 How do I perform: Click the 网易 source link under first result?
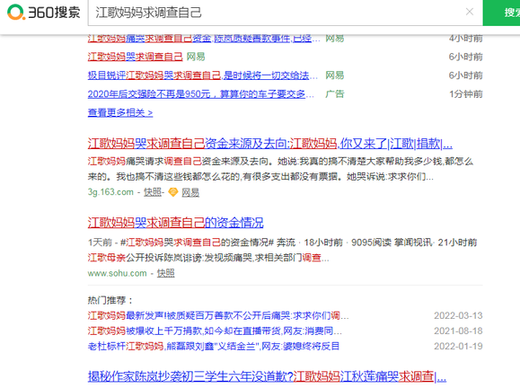coord(190,192)
